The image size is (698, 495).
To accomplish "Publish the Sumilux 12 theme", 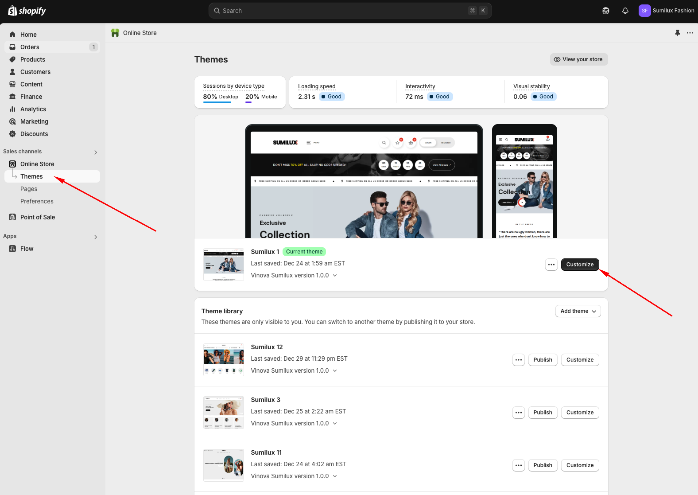I will tap(543, 360).
